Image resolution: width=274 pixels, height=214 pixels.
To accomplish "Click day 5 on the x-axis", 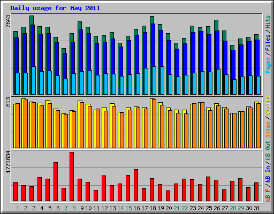I will pyautogui.click(x=50, y=208).
